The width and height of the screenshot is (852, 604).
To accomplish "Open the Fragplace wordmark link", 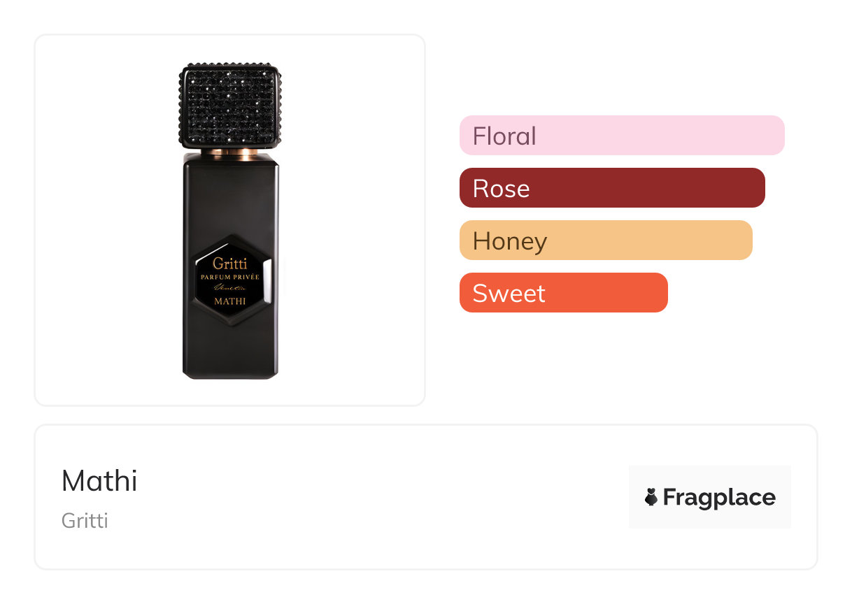I will (x=718, y=497).
